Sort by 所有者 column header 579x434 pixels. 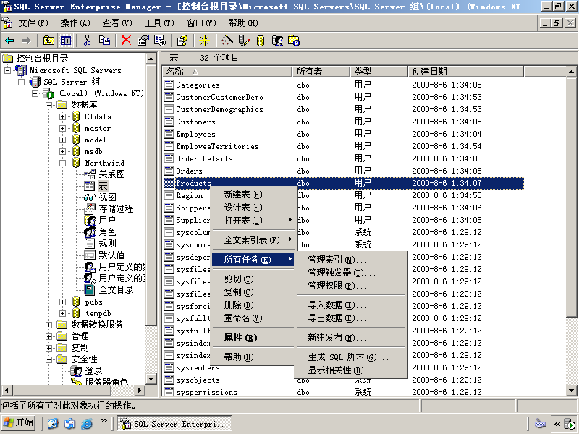pos(321,71)
